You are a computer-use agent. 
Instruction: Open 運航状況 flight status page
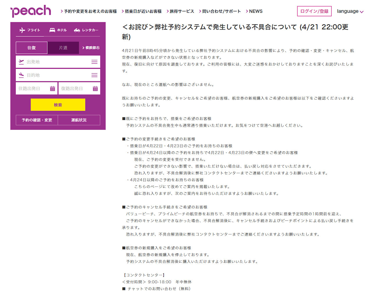79,120
